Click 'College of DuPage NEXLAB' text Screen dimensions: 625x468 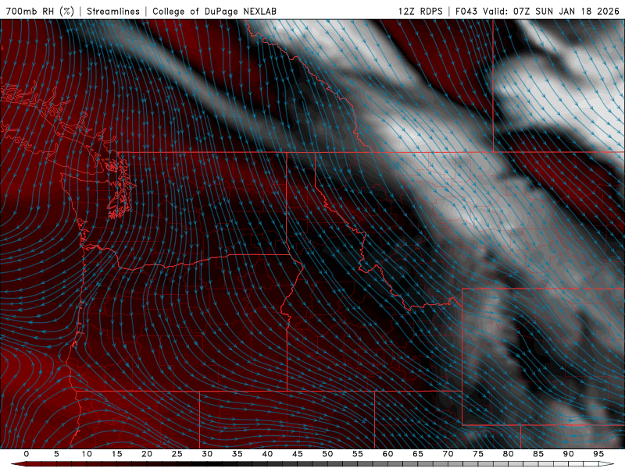(214, 11)
